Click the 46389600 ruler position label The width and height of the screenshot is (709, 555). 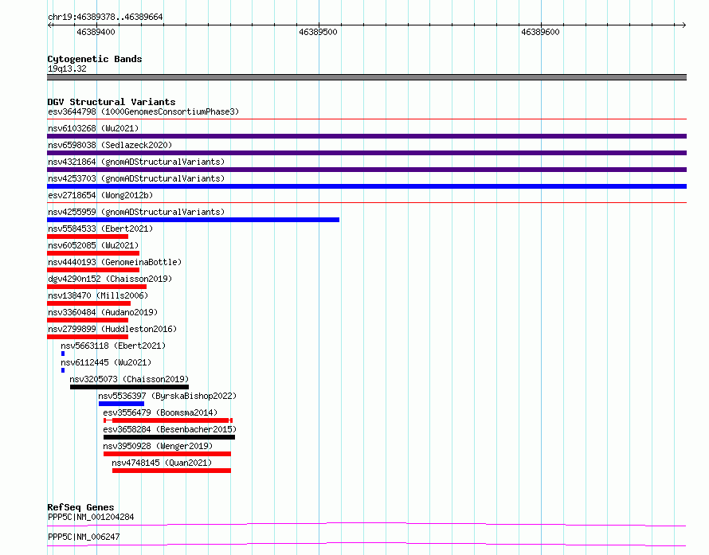click(540, 32)
